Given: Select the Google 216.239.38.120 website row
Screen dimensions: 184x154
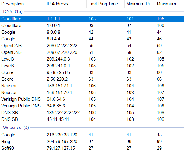Looking at the screenshot, I should click(92, 135).
